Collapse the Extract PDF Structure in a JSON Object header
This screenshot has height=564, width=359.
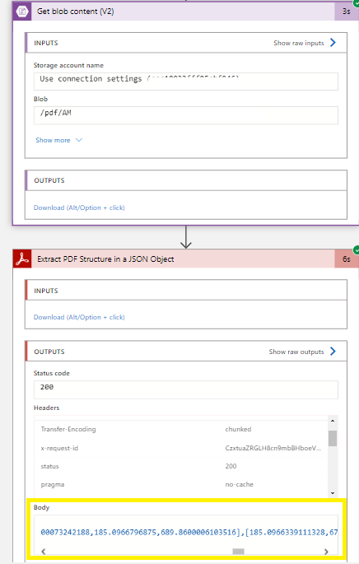[x=174, y=259]
